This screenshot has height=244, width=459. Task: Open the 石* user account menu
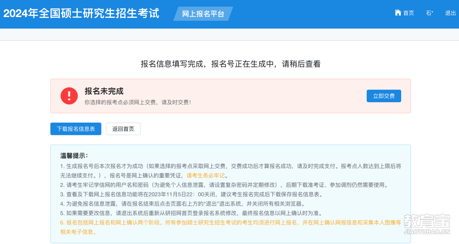(429, 13)
